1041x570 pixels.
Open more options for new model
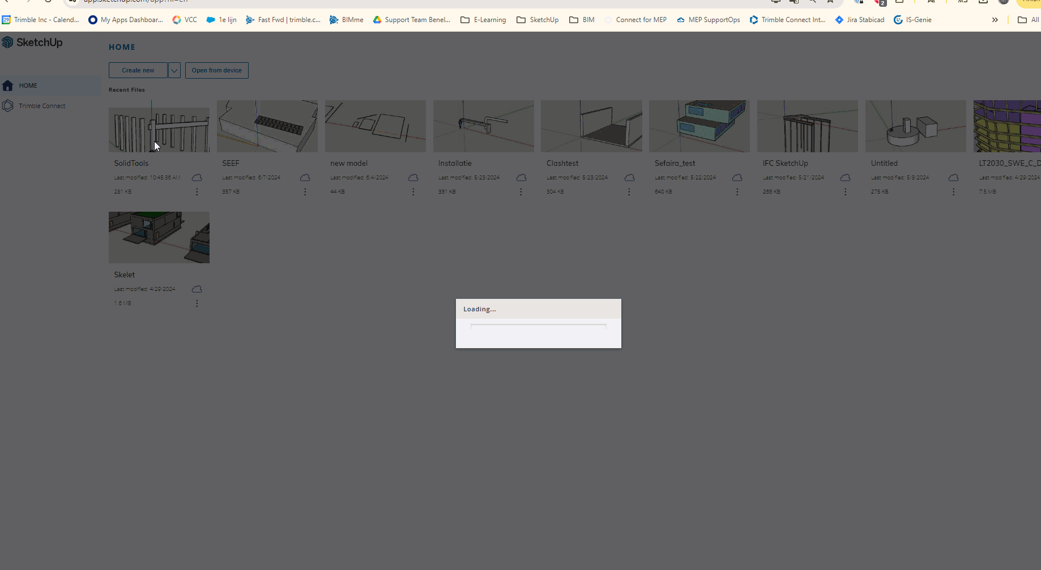click(x=413, y=192)
